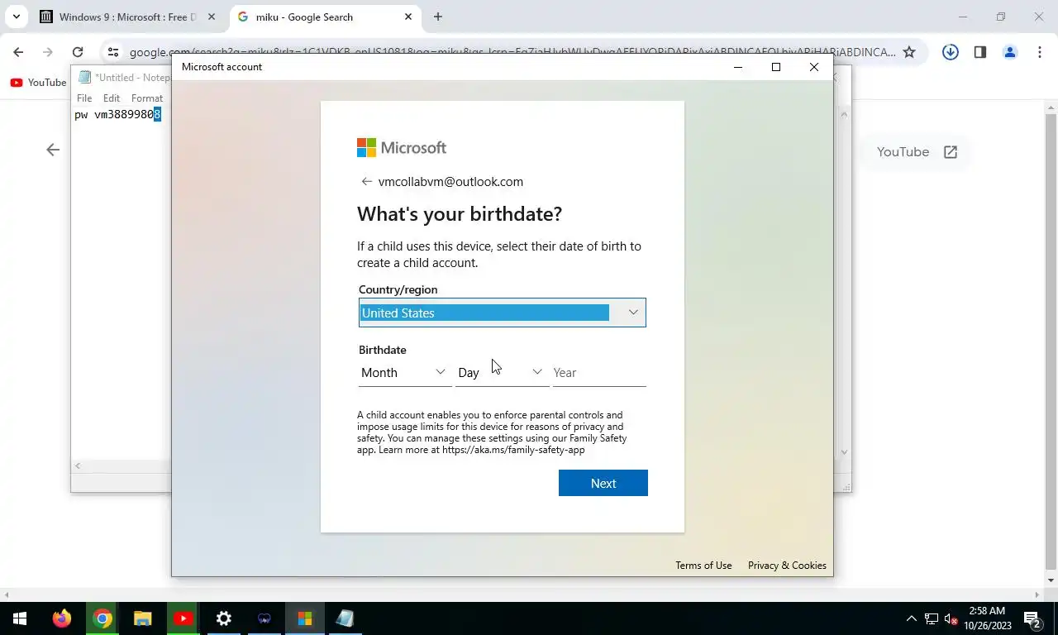
Task: Open the Windows Start menu
Action: pos(20,618)
